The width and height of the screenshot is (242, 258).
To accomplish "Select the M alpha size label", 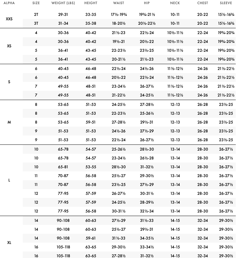I will [x=9, y=122].
